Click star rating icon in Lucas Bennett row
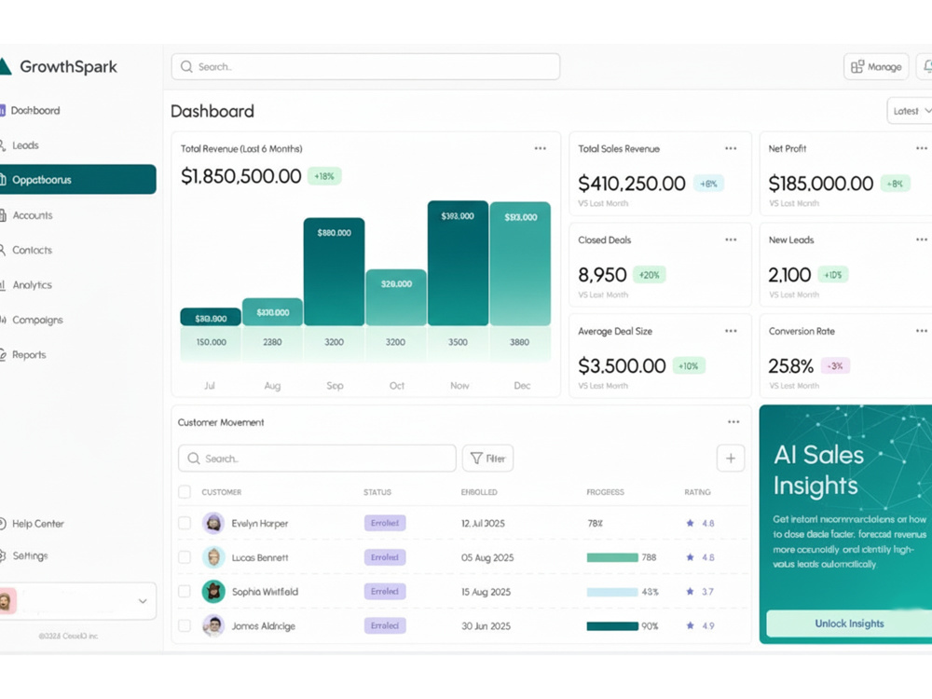Image resolution: width=932 pixels, height=699 pixels. point(690,557)
